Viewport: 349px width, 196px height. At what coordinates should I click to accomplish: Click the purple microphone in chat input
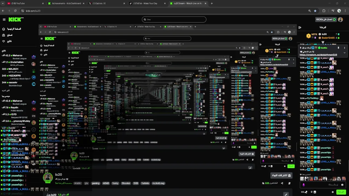304,185
